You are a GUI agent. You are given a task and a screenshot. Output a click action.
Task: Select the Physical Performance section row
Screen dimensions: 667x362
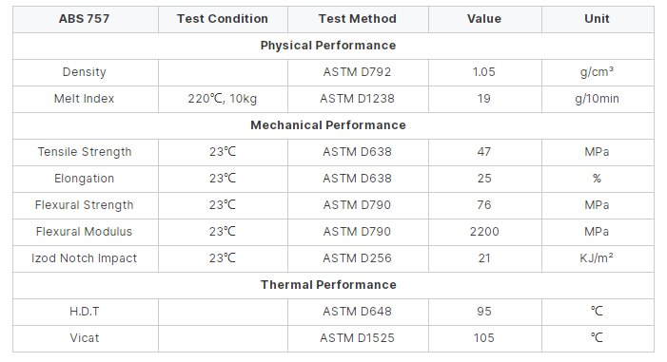tap(333, 46)
